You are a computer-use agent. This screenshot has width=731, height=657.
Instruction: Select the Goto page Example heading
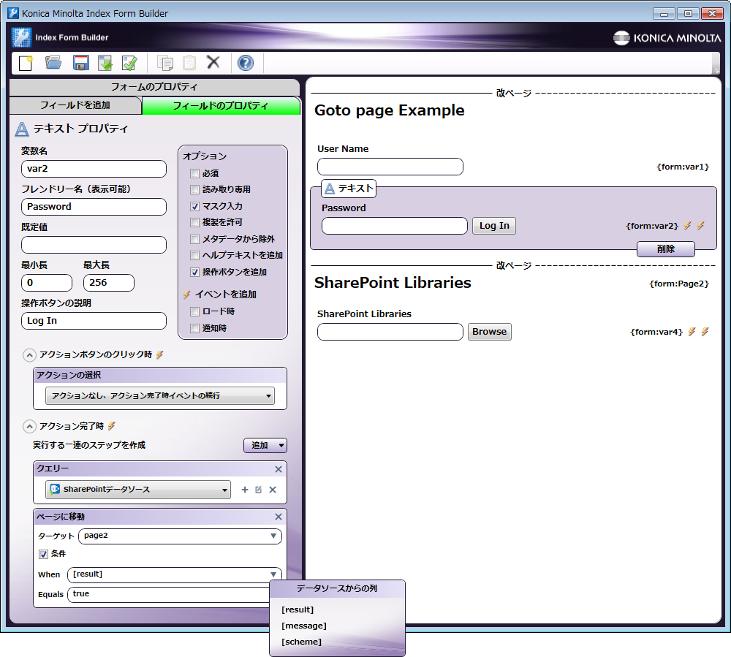(390, 110)
